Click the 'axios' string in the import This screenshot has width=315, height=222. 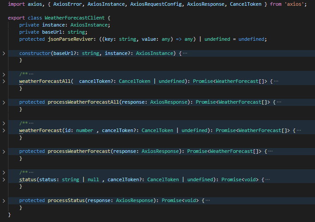pyautogui.click(x=294, y=4)
